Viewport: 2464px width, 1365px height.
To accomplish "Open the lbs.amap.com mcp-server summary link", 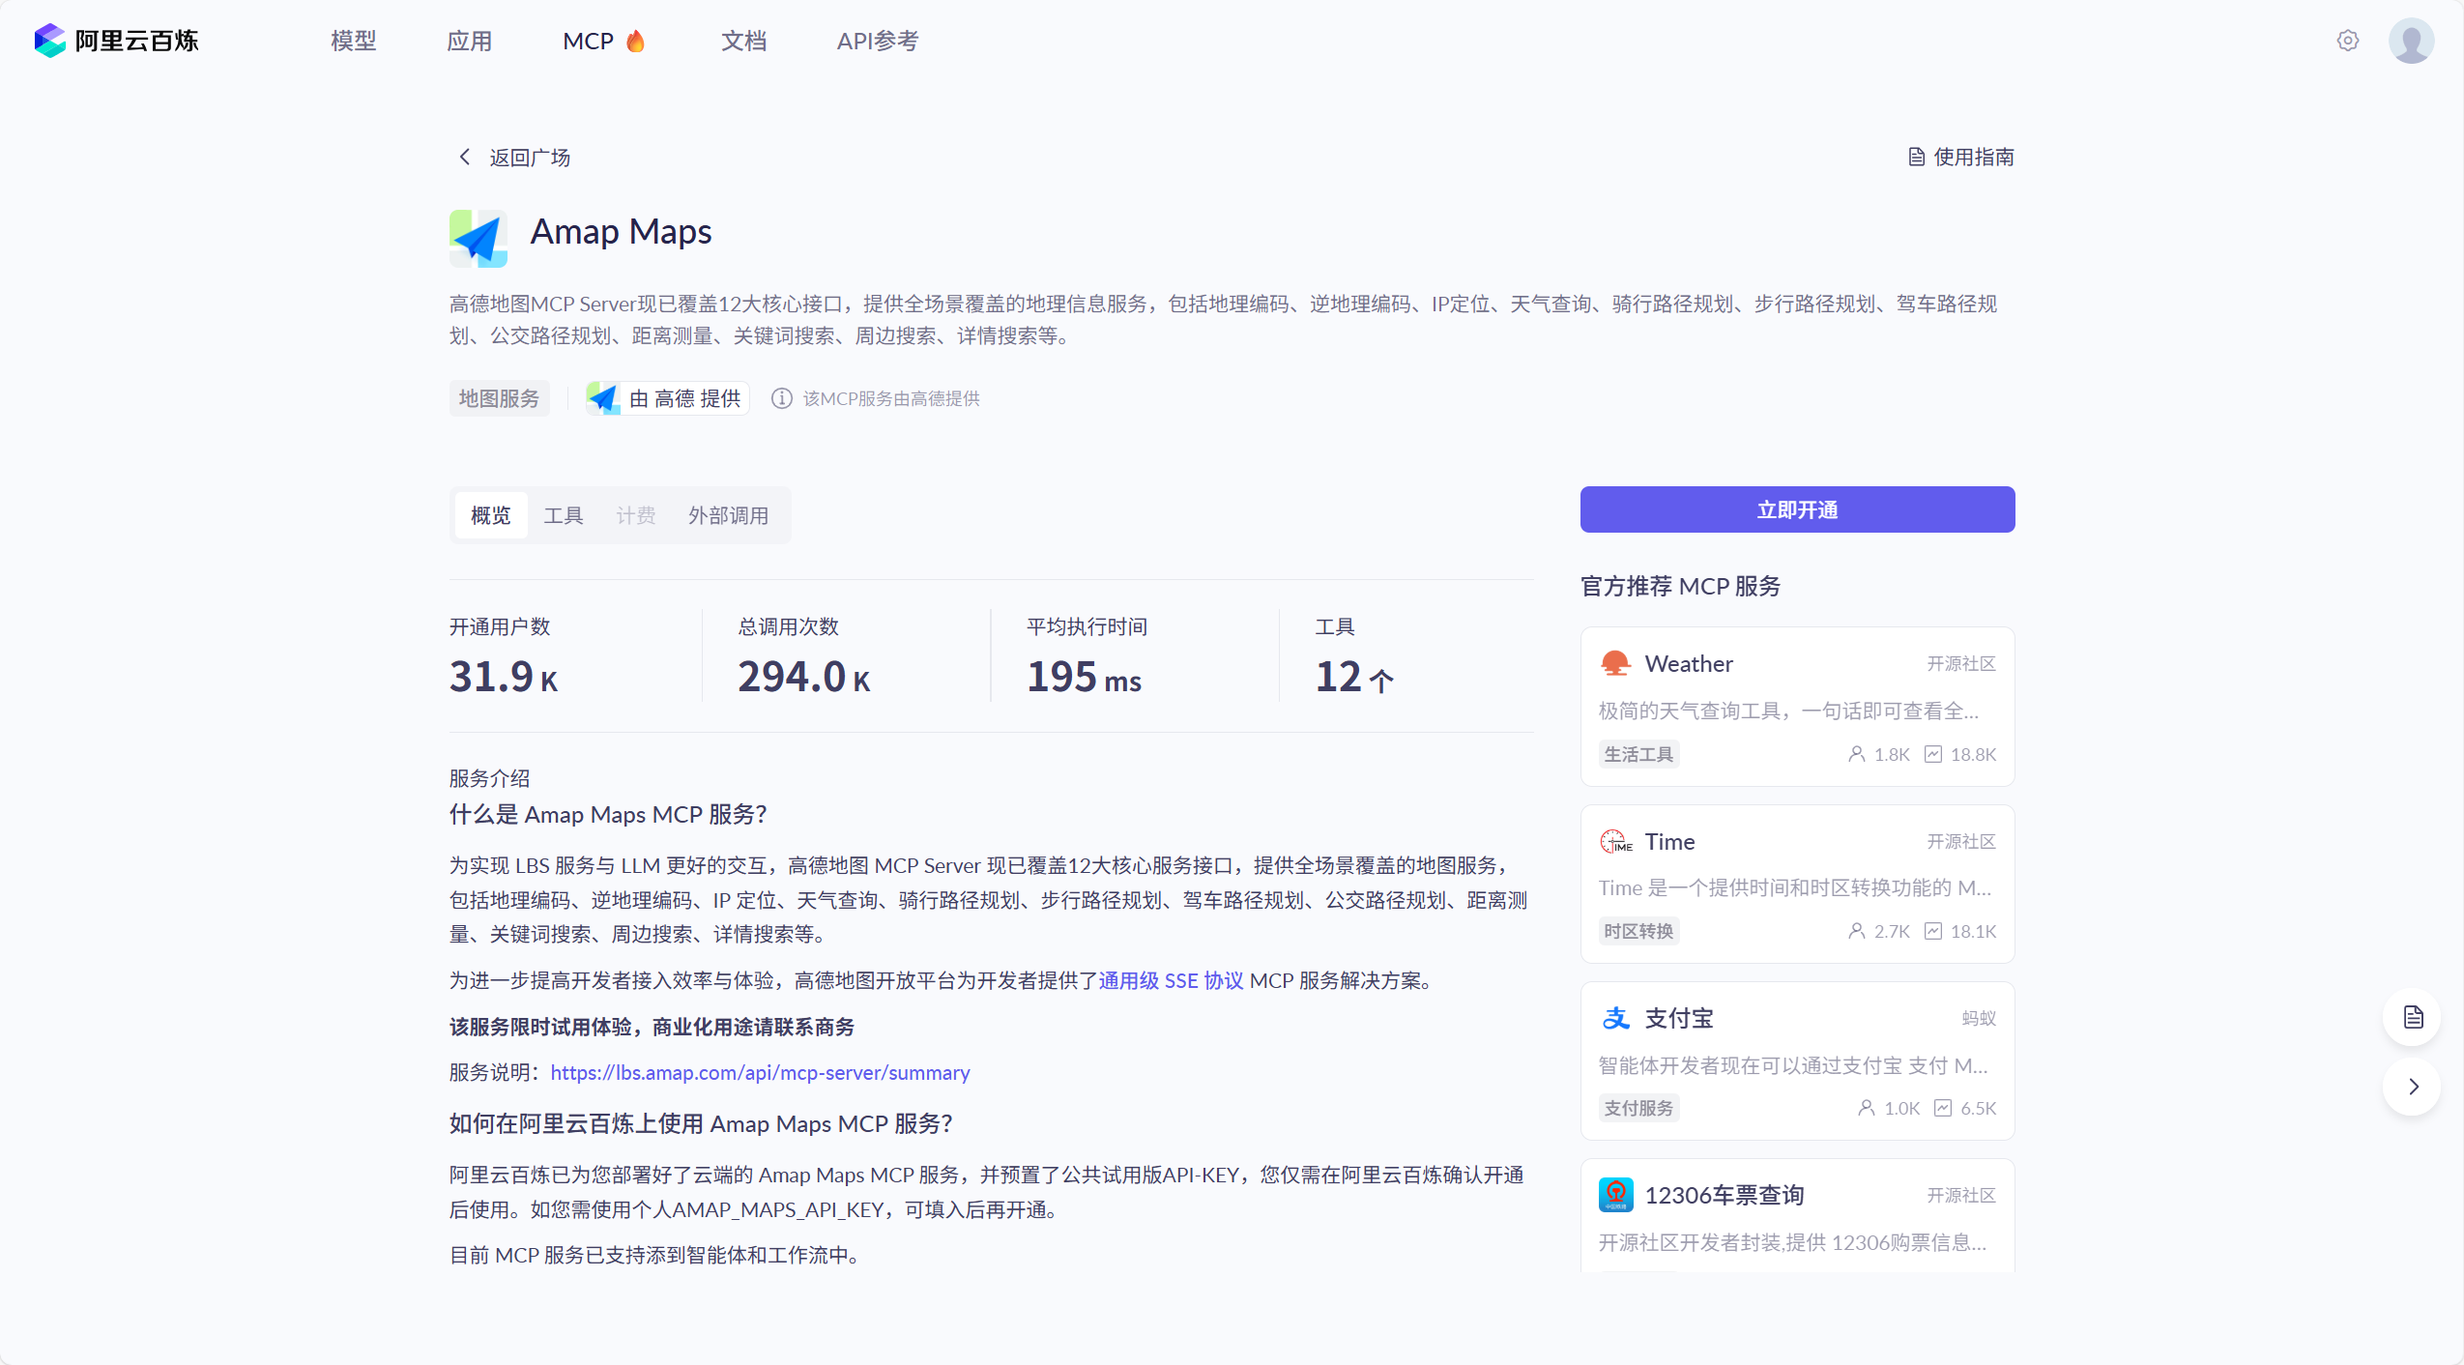I will (760, 1072).
